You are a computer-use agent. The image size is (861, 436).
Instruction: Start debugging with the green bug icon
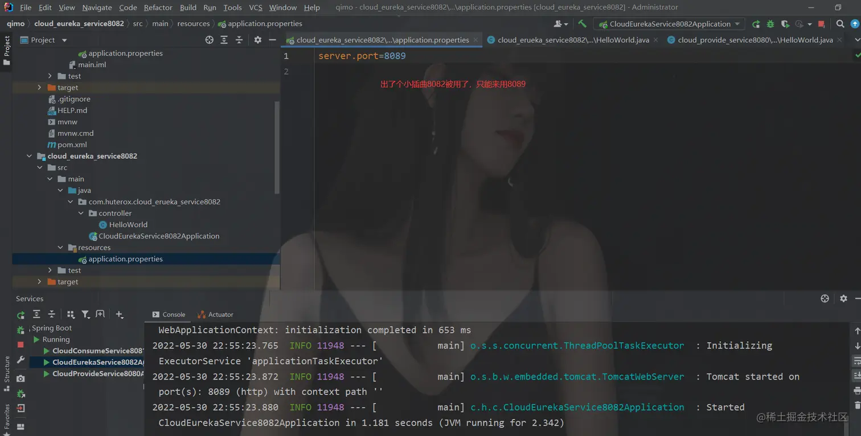770,24
